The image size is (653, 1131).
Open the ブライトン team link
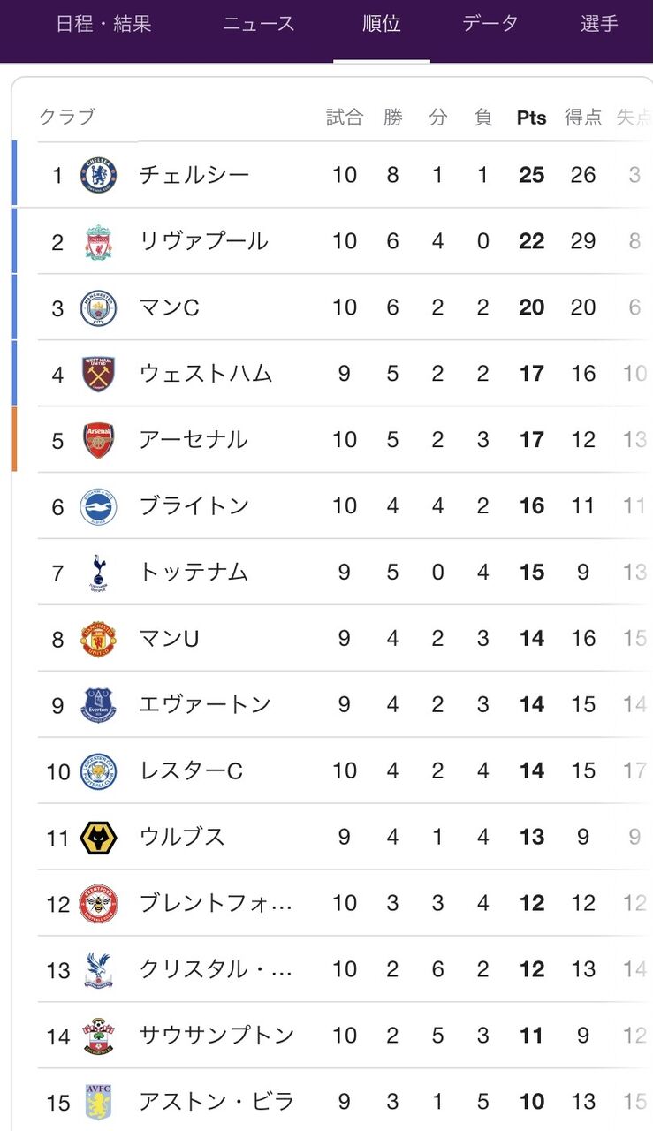[x=194, y=505]
